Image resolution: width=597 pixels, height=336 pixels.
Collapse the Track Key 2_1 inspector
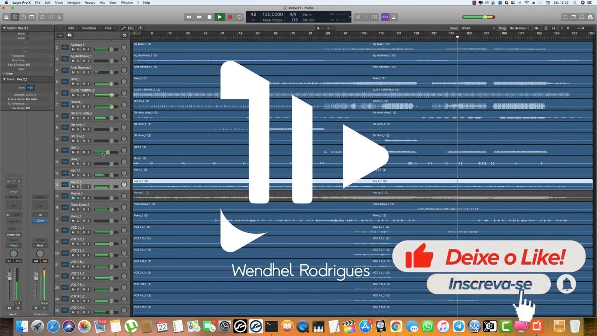pyautogui.click(x=4, y=79)
